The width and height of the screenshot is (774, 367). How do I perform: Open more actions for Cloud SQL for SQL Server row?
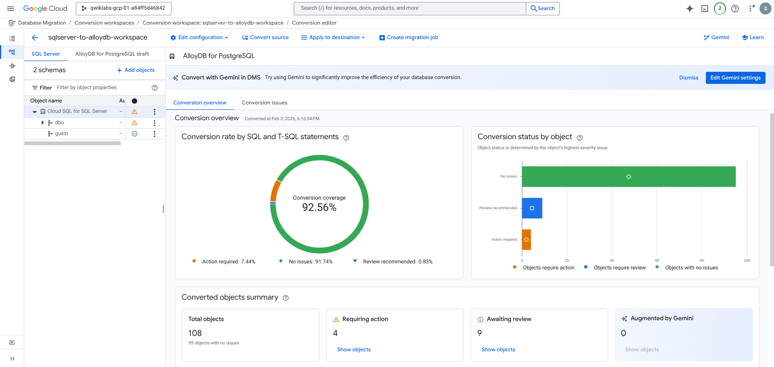point(154,112)
